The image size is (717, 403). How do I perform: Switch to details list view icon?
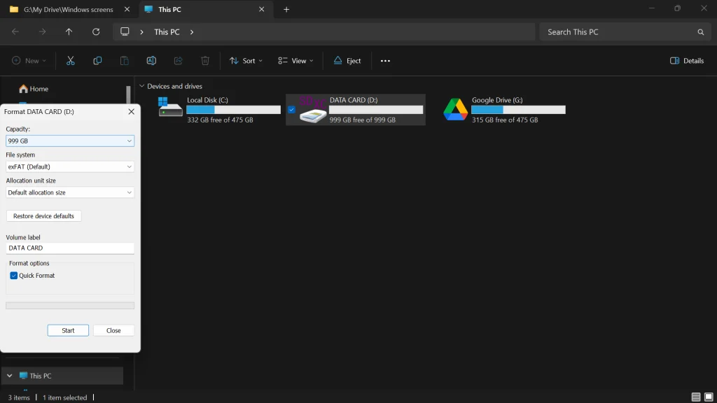696,397
